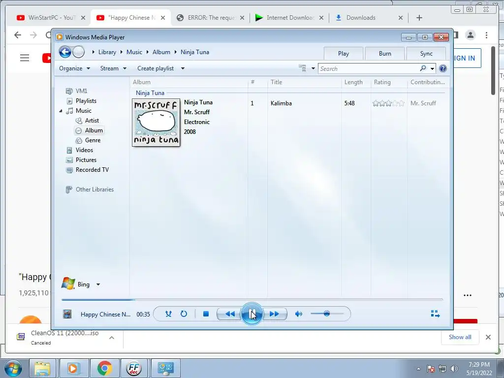
Task: Stop playback with the stop button
Action: 206,314
